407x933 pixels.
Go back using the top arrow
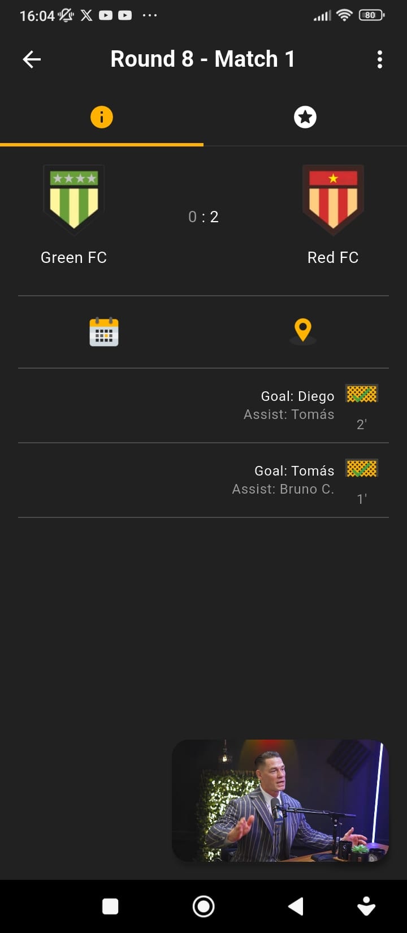pos(32,59)
